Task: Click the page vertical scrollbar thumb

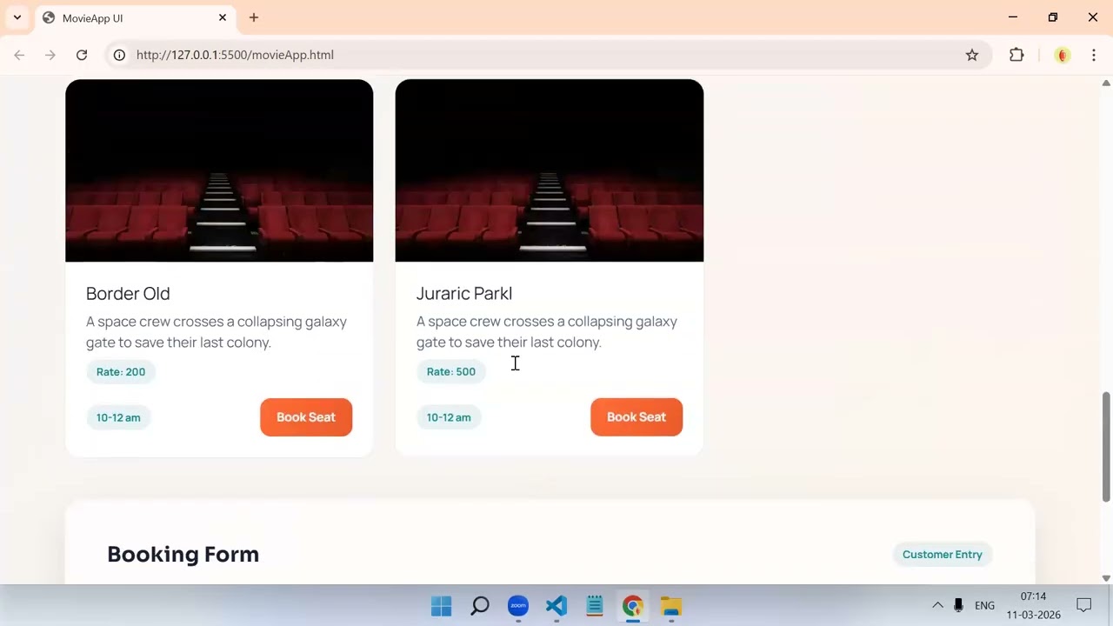Action: [x=1106, y=447]
